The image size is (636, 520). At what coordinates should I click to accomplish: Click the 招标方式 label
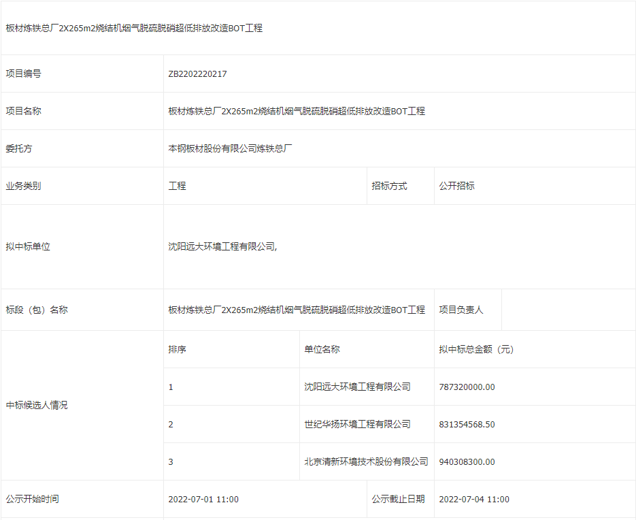pos(389,186)
